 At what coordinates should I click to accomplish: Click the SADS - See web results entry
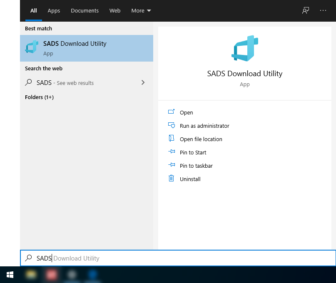pyautogui.click(x=87, y=82)
